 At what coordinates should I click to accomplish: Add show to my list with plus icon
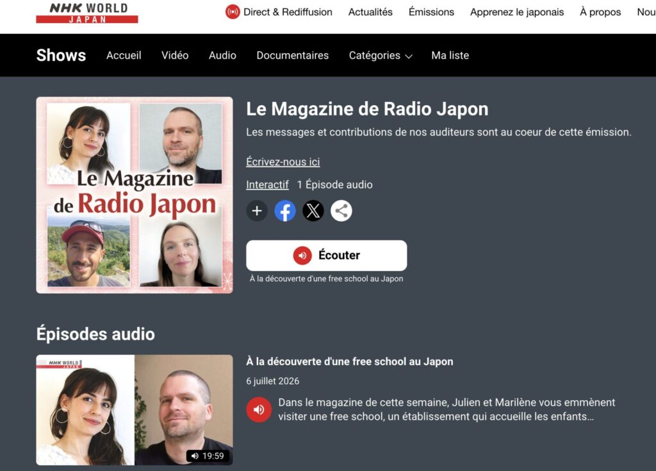pos(257,211)
